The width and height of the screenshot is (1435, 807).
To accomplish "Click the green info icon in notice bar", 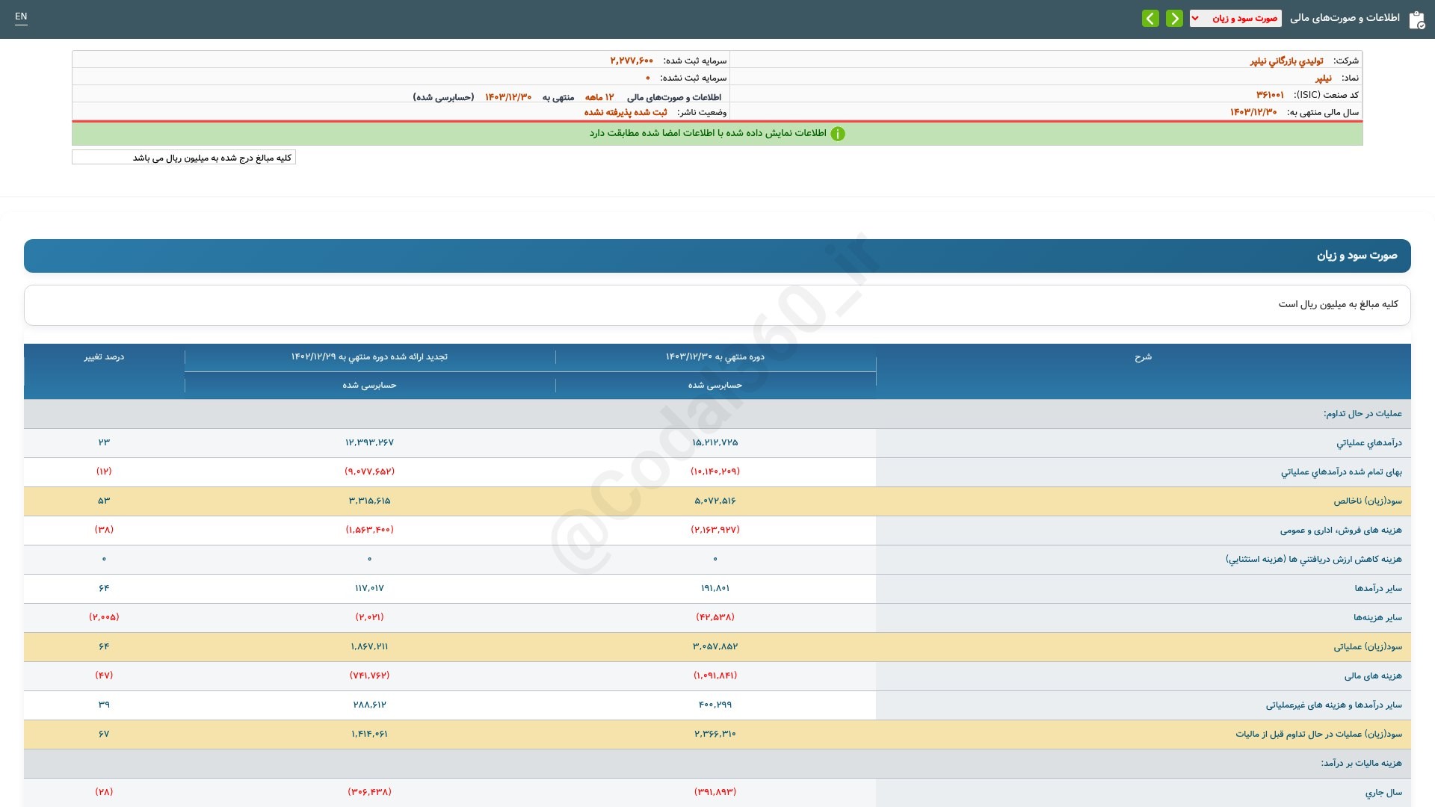I will 838,134.
